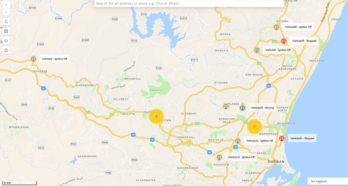Open the map layers list
The height and width of the screenshot is (186, 348).
pos(6,41)
